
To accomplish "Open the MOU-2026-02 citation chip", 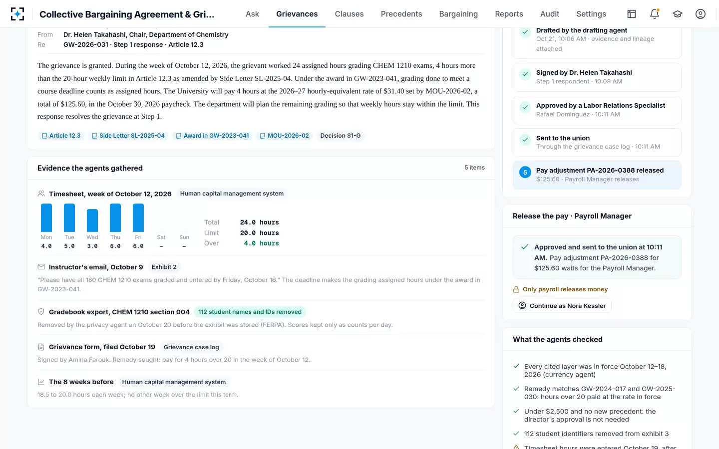I will click(x=285, y=136).
